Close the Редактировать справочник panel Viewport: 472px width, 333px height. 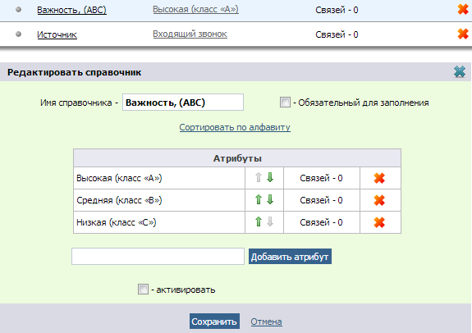click(x=460, y=72)
